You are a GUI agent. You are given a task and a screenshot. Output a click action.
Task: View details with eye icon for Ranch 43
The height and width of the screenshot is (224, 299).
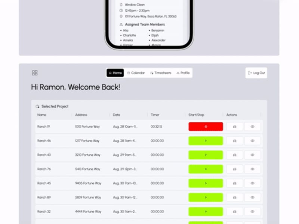click(x=253, y=155)
